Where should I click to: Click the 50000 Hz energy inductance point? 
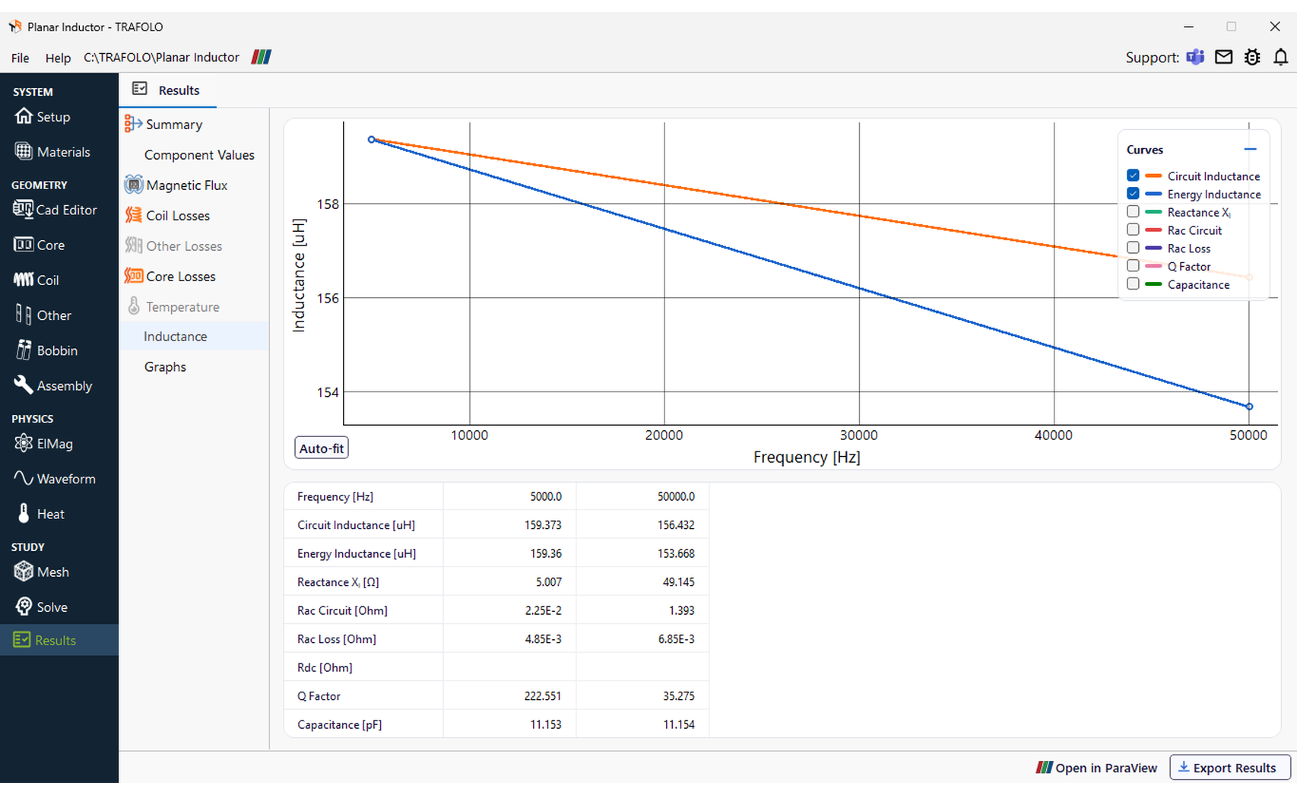tap(1249, 407)
